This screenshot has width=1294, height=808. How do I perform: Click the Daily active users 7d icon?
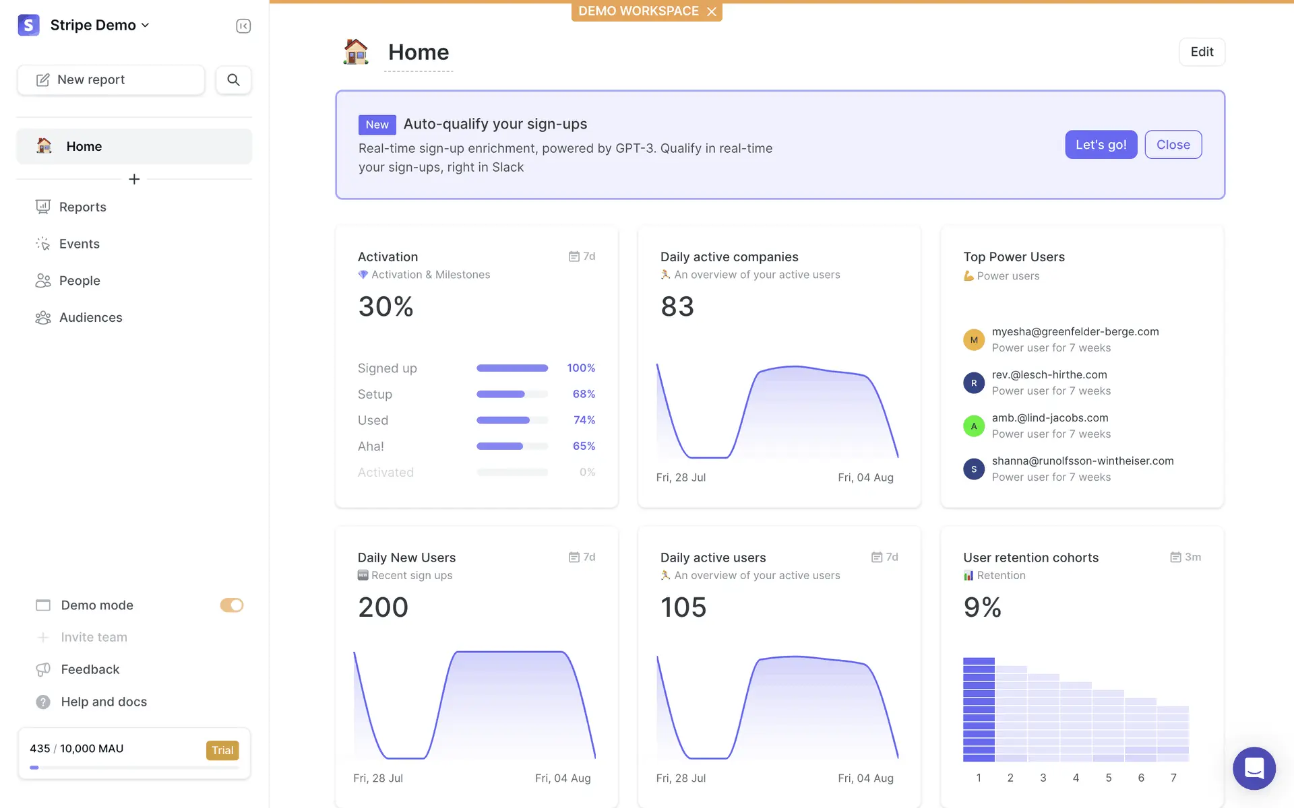877,558
